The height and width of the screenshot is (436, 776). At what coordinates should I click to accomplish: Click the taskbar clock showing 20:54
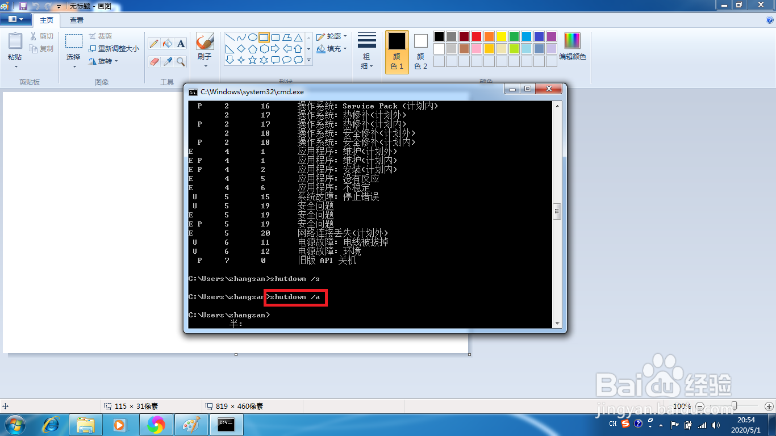point(745,424)
